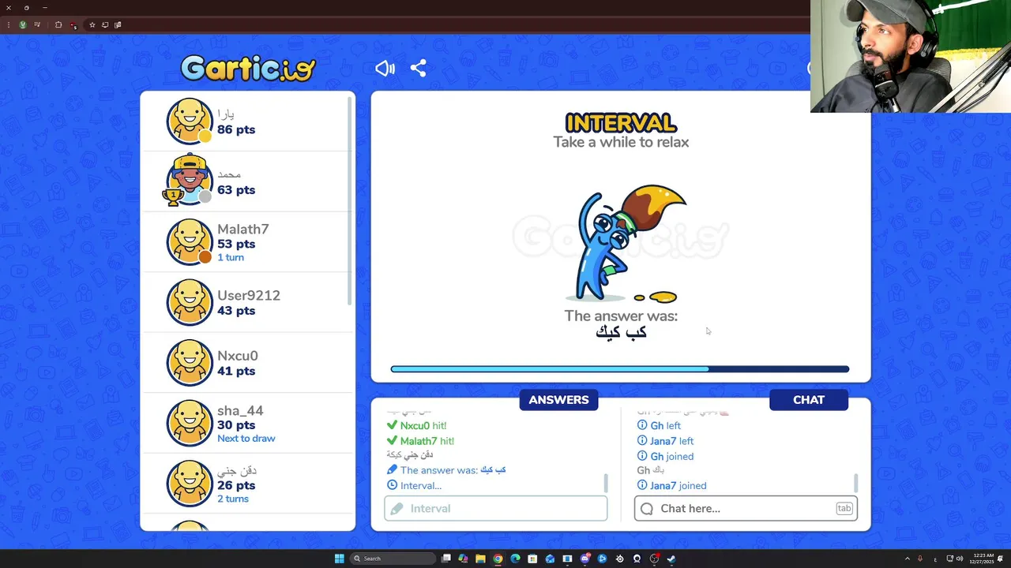Click the share icon beside the speaker
The image size is (1011, 568).
(419, 69)
